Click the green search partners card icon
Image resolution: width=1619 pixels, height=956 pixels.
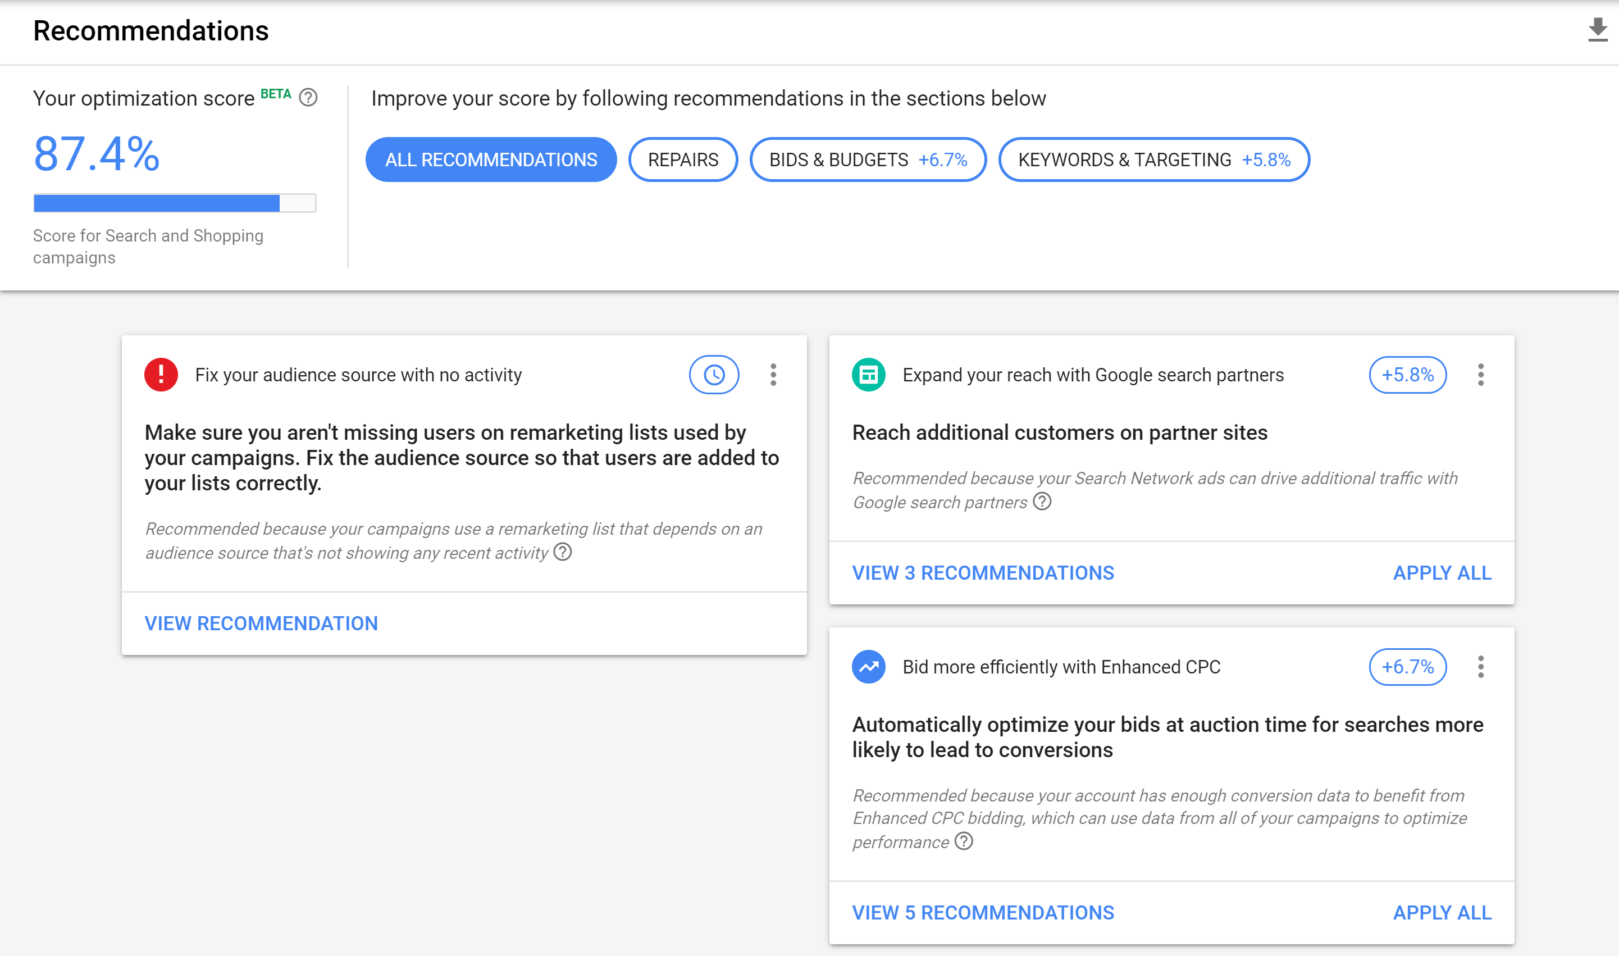click(x=868, y=374)
